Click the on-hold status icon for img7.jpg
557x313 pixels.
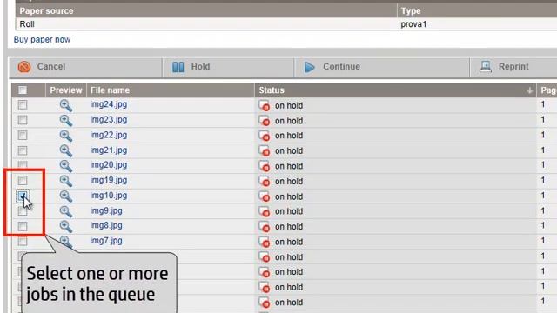coord(264,242)
